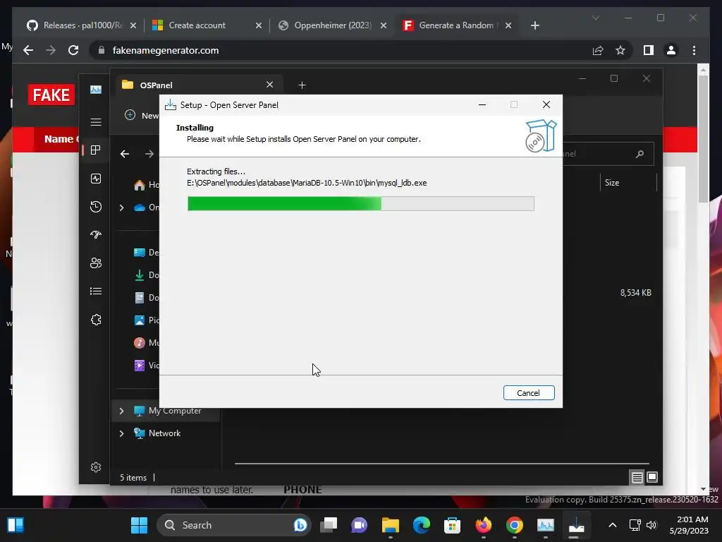This screenshot has height=542, width=722.
Task: Click the taskbar Search box
Action: [x=234, y=525]
